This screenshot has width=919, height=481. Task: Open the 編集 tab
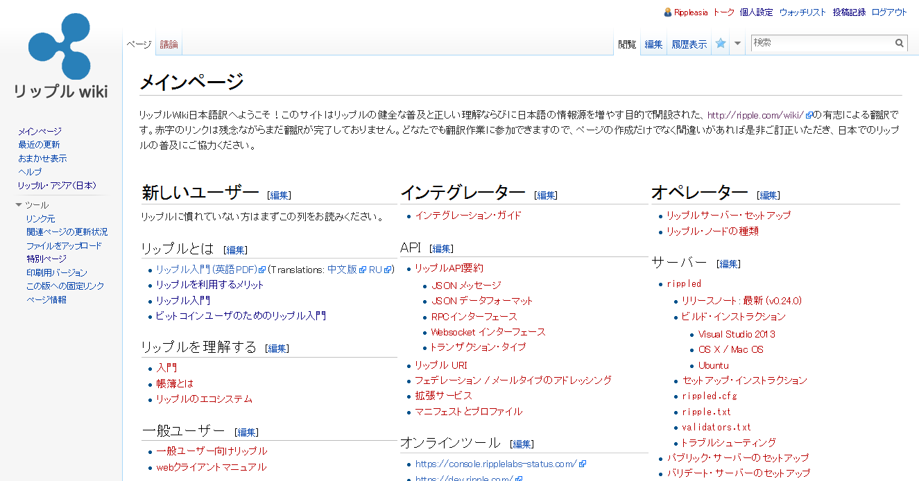(x=654, y=44)
